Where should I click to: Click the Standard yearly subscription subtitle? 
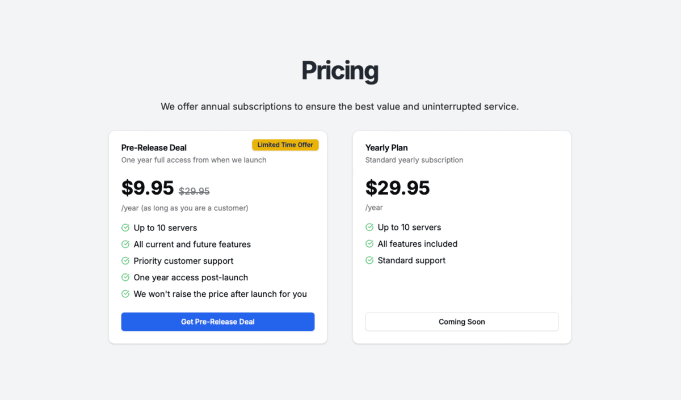[414, 160]
